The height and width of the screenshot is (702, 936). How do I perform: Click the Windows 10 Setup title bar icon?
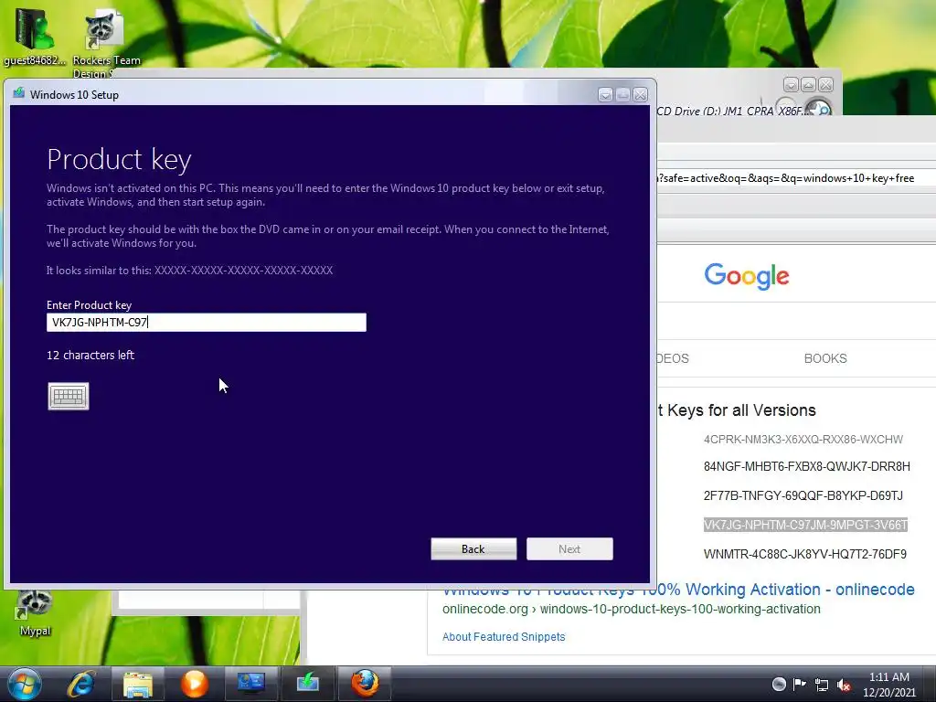point(19,93)
